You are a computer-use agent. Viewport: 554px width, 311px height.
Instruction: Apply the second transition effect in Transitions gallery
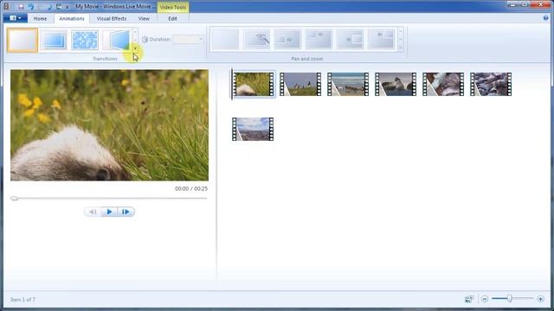[x=54, y=41]
